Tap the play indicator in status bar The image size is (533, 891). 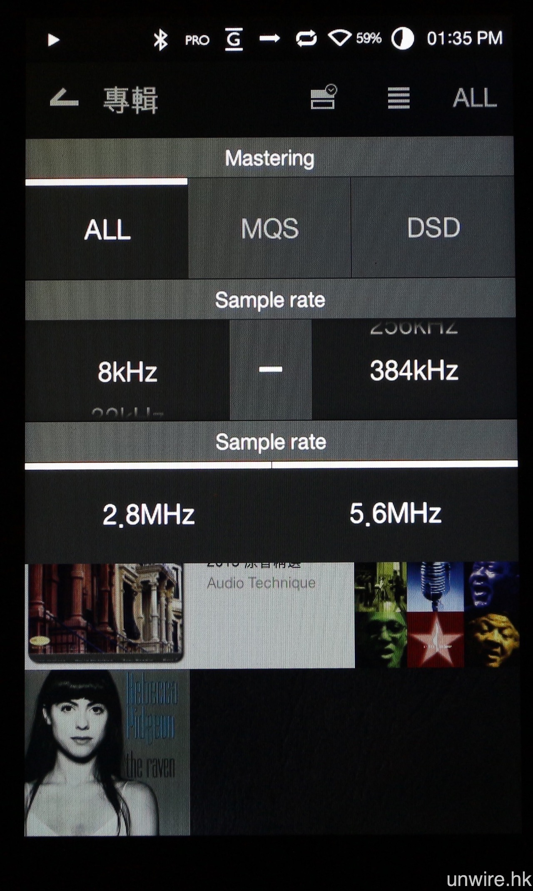(x=53, y=40)
